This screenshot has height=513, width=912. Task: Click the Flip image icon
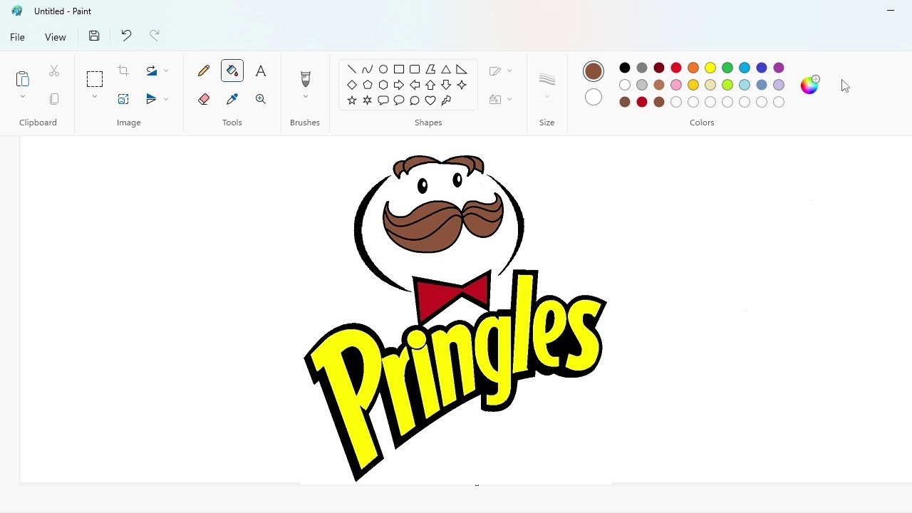click(x=151, y=99)
